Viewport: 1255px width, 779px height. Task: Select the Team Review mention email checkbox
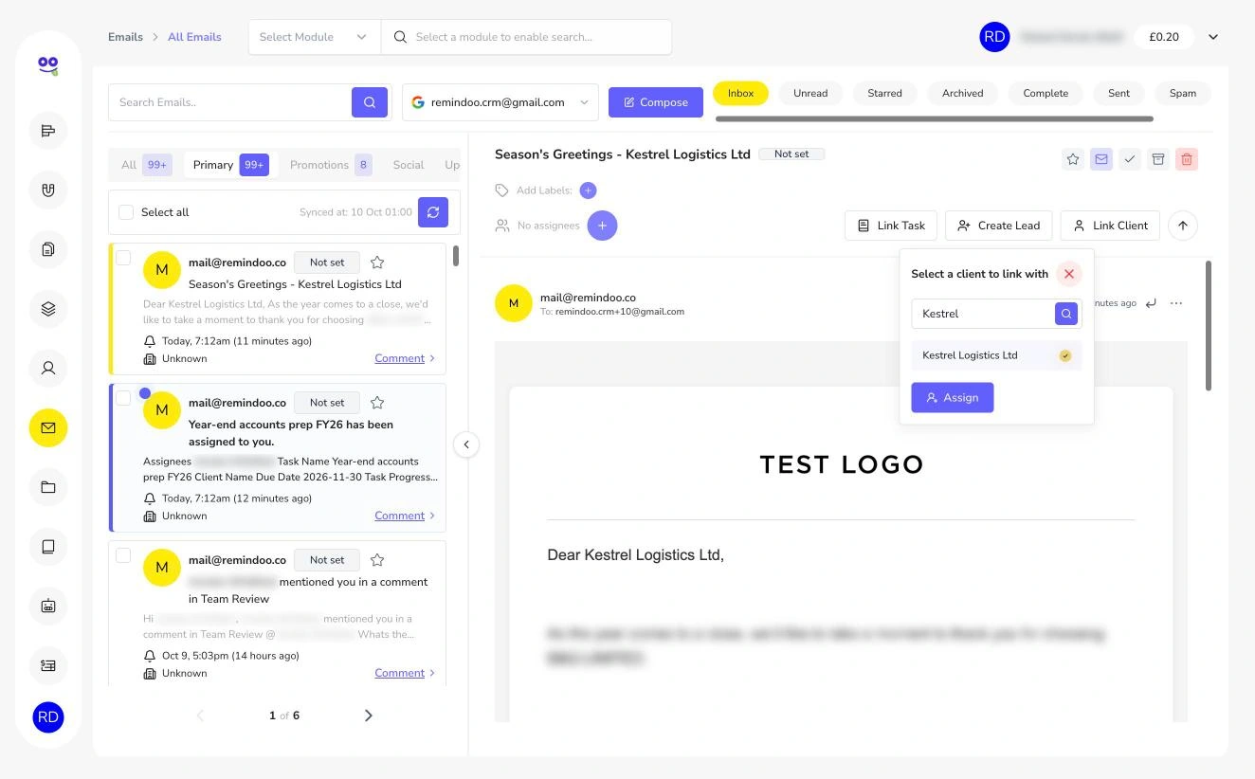123,555
